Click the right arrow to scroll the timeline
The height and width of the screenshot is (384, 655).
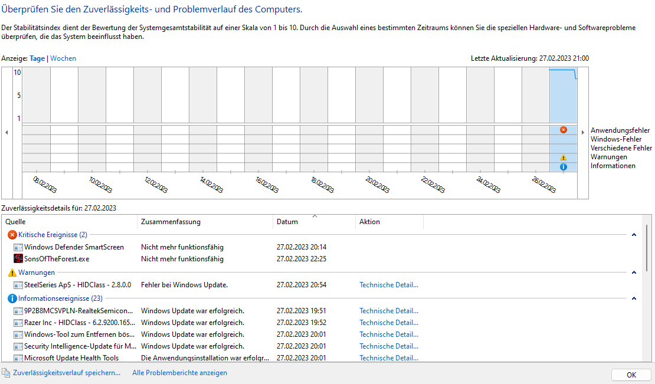[582, 132]
